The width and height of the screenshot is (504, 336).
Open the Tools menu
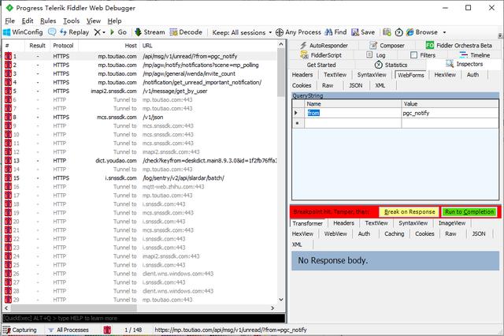point(72,21)
